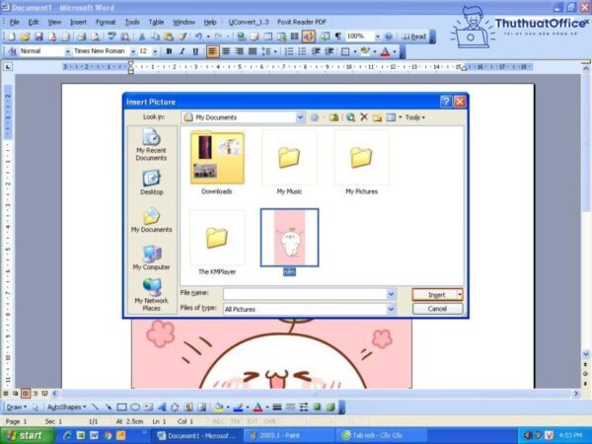Screen dimensions: 592x444
Task: Click the Undo arrow icon
Action: (198, 37)
